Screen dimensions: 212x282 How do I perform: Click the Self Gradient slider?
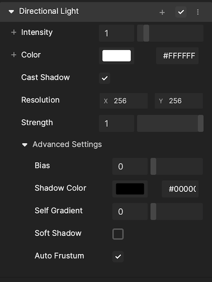tap(177, 211)
